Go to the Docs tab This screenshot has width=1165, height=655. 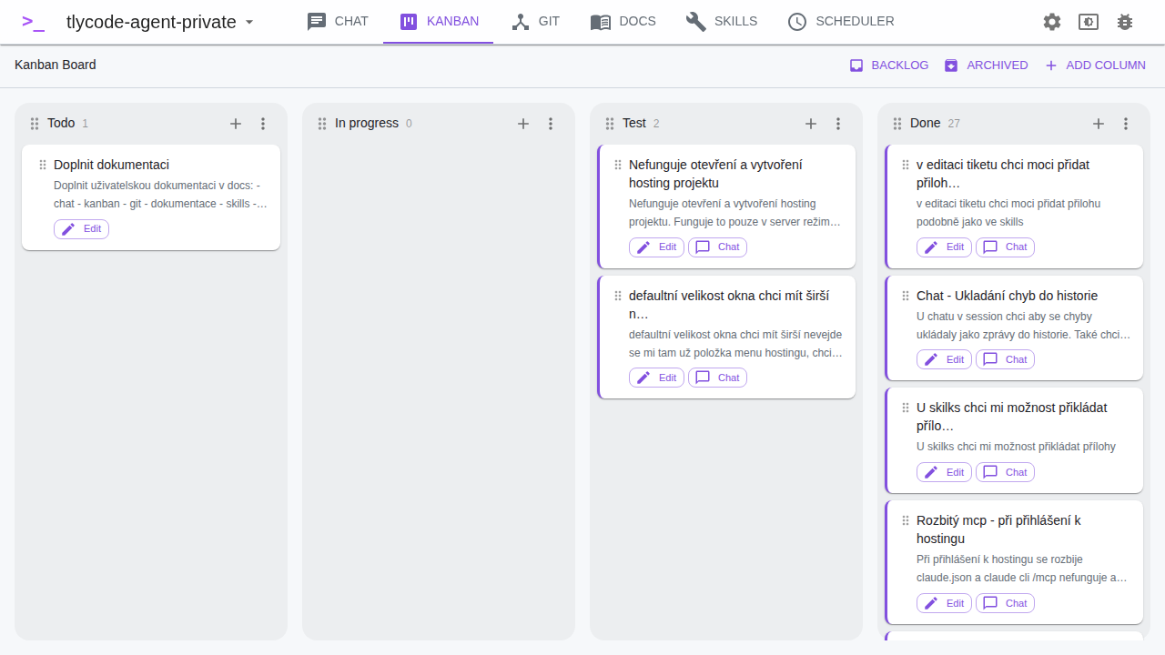623,21
